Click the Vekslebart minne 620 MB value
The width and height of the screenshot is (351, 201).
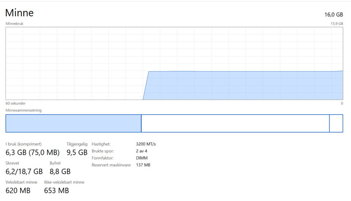(18, 190)
